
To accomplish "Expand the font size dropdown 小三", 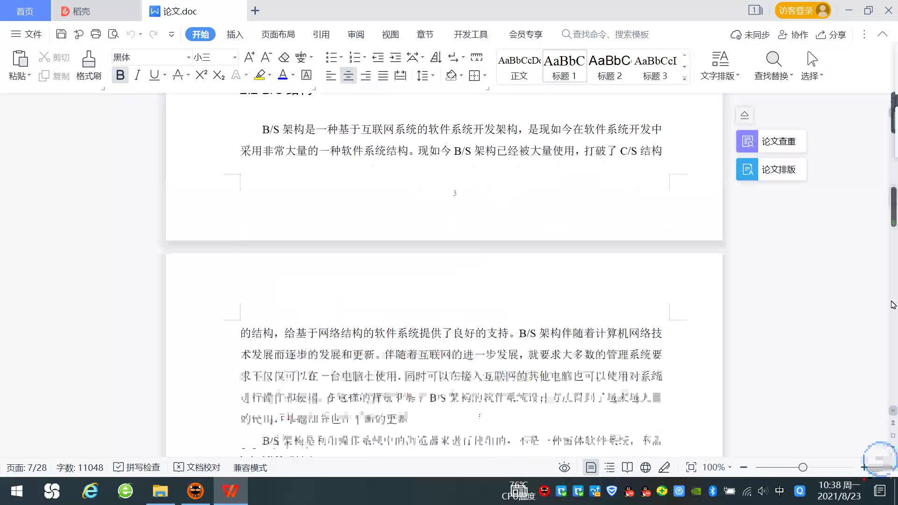I will 235,58.
